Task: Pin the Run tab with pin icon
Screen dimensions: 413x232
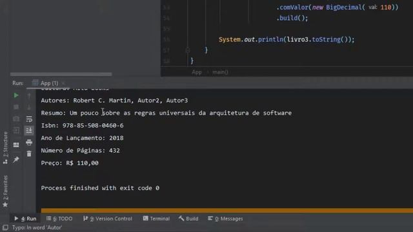Action: 16,159
